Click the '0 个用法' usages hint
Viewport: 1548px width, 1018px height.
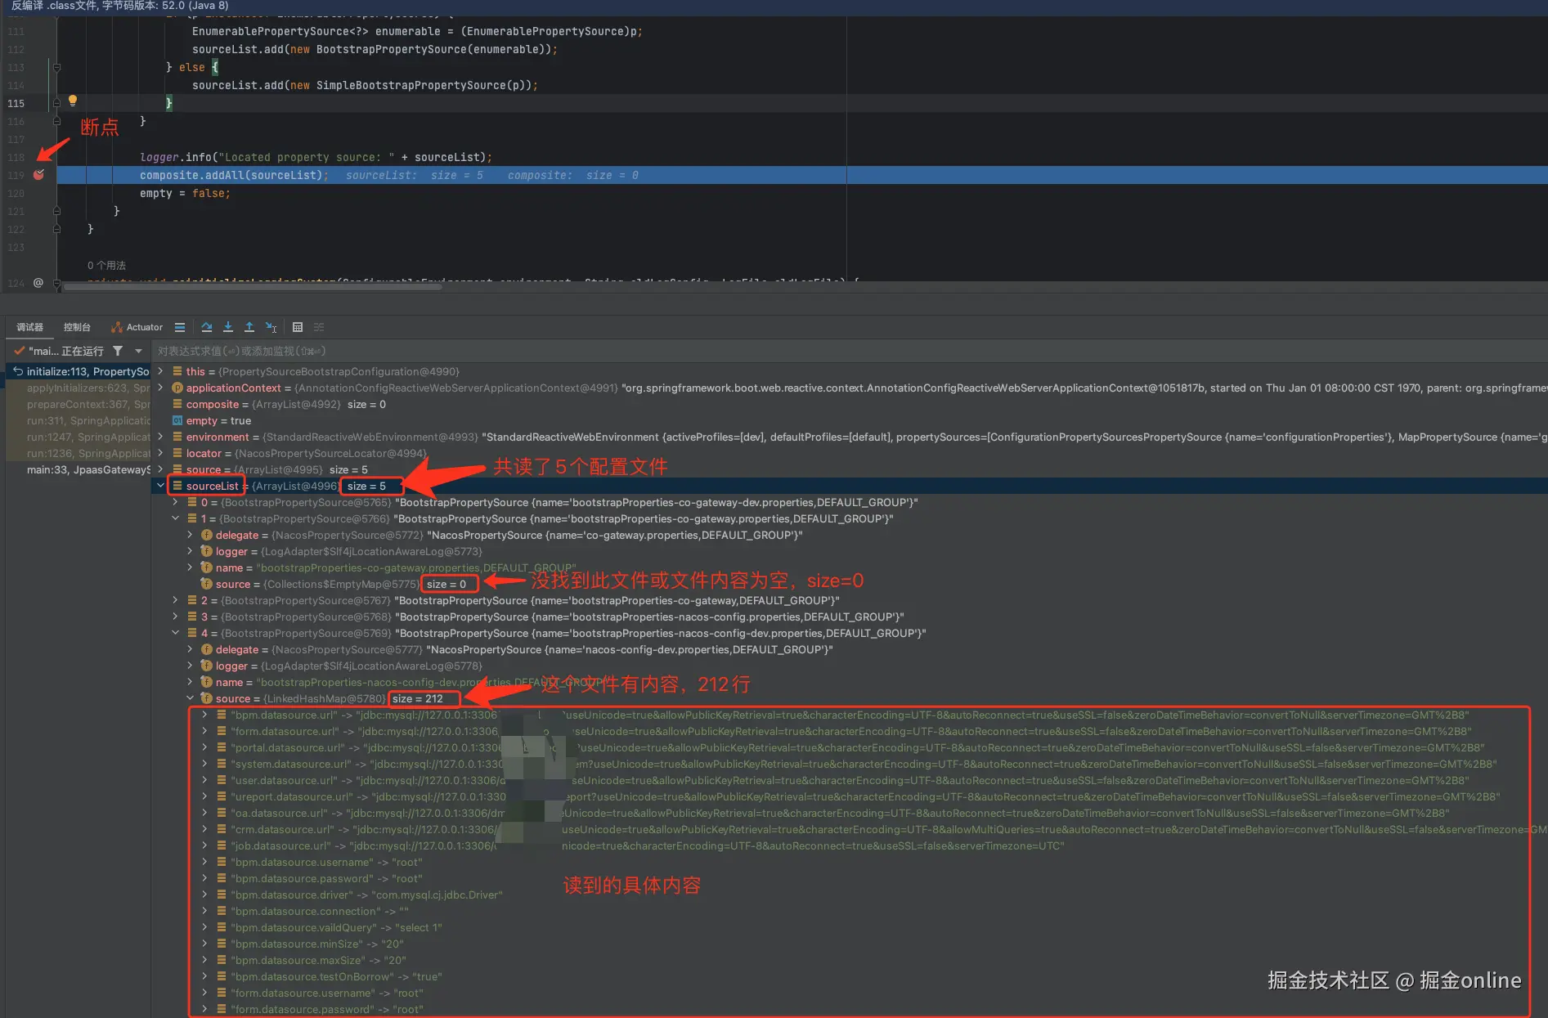pos(106,265)
